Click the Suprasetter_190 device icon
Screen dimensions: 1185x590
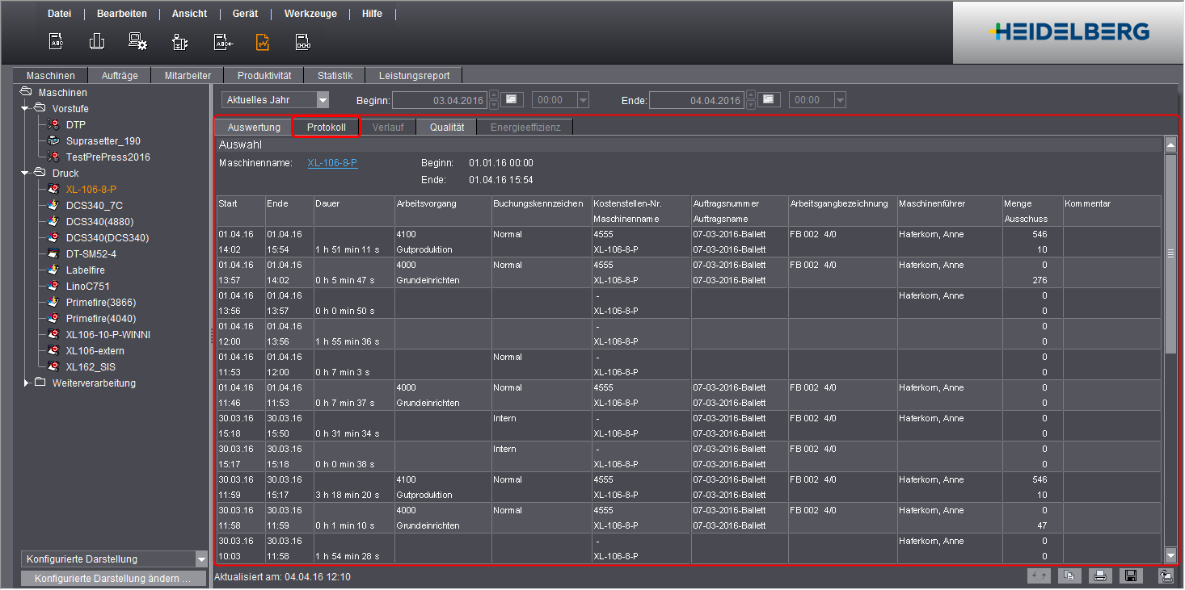(53, 140)
